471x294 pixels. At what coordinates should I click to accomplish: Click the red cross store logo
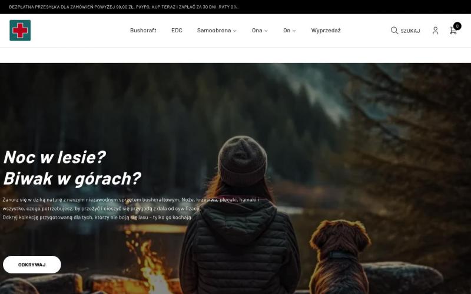click(x=20, y=31)
